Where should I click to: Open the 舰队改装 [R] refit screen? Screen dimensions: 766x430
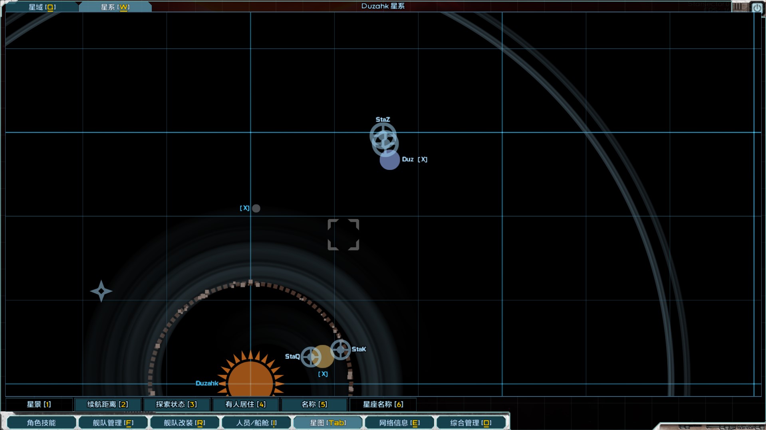[185, 422]
